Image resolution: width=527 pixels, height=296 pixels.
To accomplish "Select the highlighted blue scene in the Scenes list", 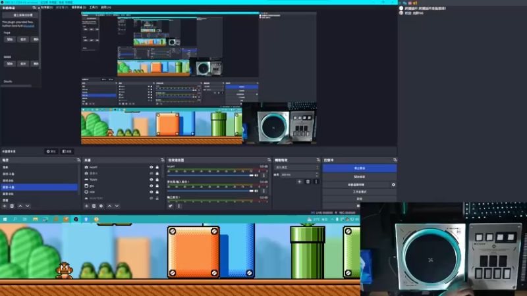I will pyautogui.click(x=39, y=187).
